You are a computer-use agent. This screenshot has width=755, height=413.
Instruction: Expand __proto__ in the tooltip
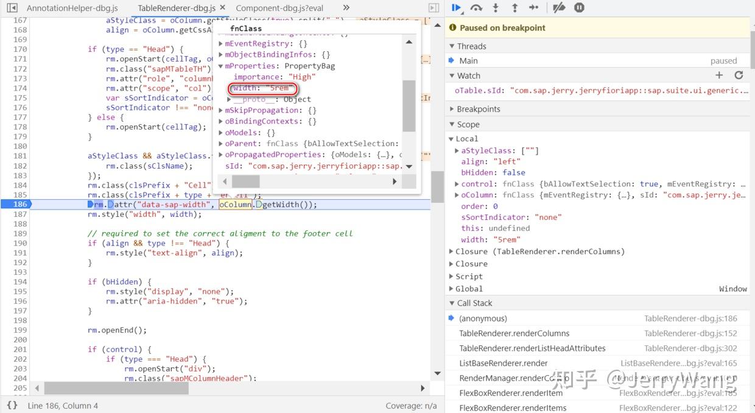tap(230, 99)
